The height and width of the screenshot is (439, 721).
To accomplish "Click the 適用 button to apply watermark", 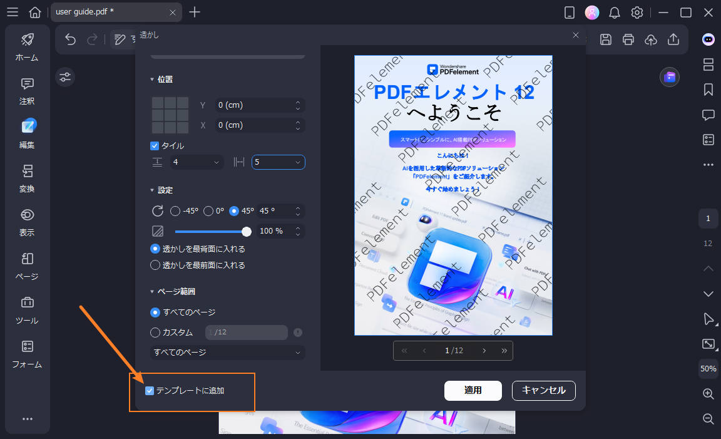I will coord(473,391).
